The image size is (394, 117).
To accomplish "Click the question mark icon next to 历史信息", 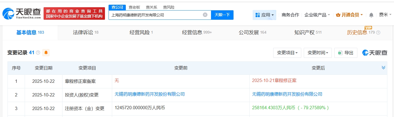I will pyautogui.click(x=378, y=33).
